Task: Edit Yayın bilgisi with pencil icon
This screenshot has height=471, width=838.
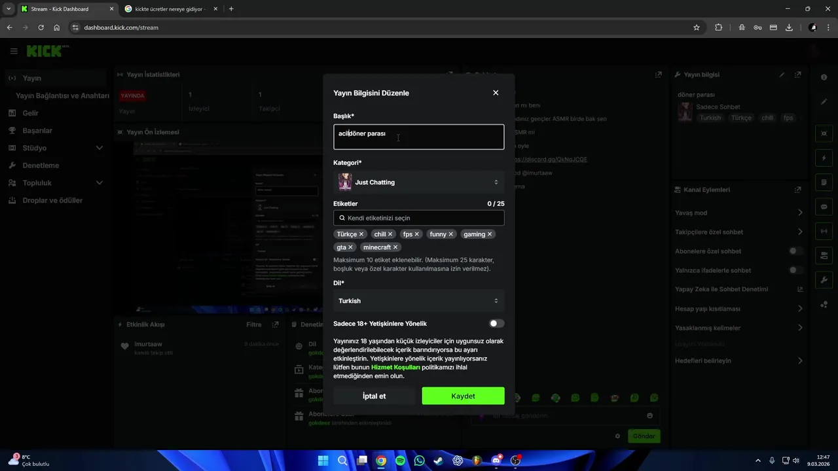Action: (782, 75)
